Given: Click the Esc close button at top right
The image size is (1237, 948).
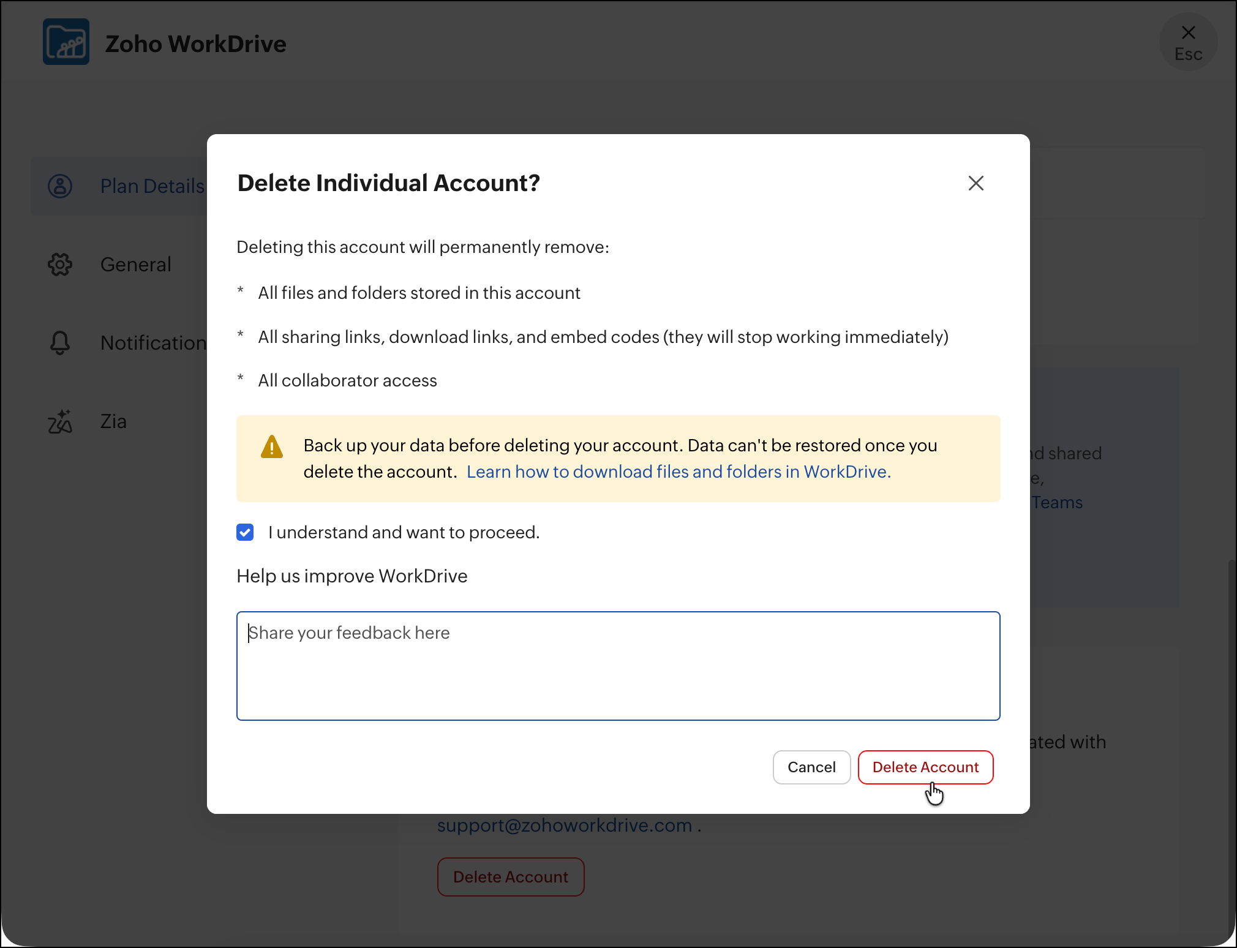Looking at the screenshot, I should tap(1187, 42).
